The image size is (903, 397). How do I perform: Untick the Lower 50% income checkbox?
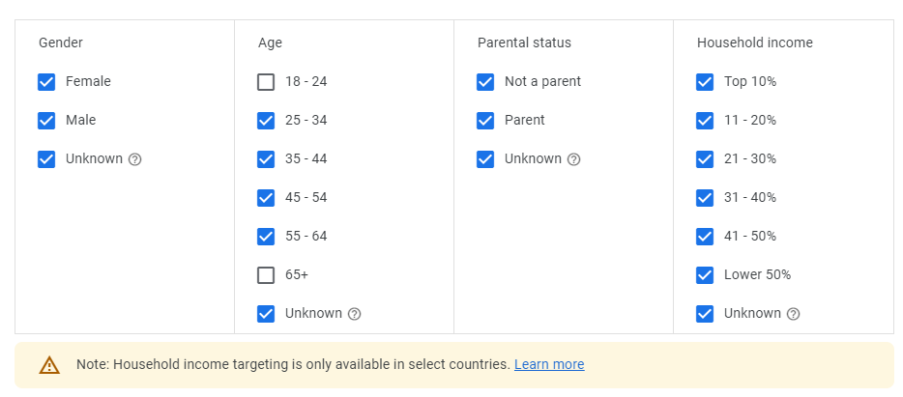(705, 275)
